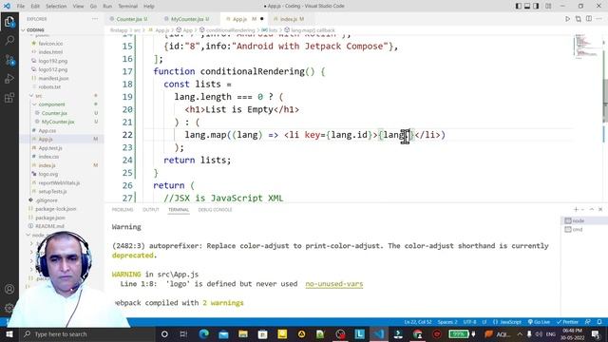This screenshot has width=608, height=342.
Task: Open the Selection menu
Action: [x=56, y=6]
